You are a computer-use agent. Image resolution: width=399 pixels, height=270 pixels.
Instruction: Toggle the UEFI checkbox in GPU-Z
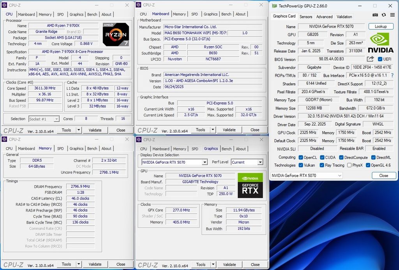(380, 59)
